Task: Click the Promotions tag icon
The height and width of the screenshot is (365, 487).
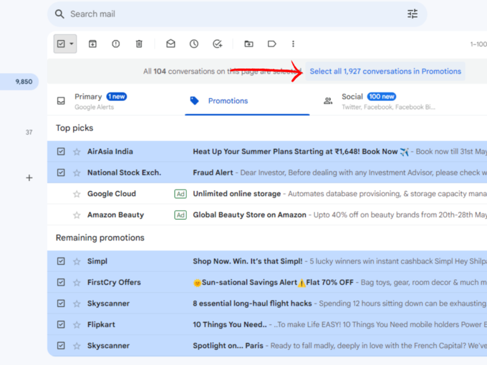Action: coord(194,101)
